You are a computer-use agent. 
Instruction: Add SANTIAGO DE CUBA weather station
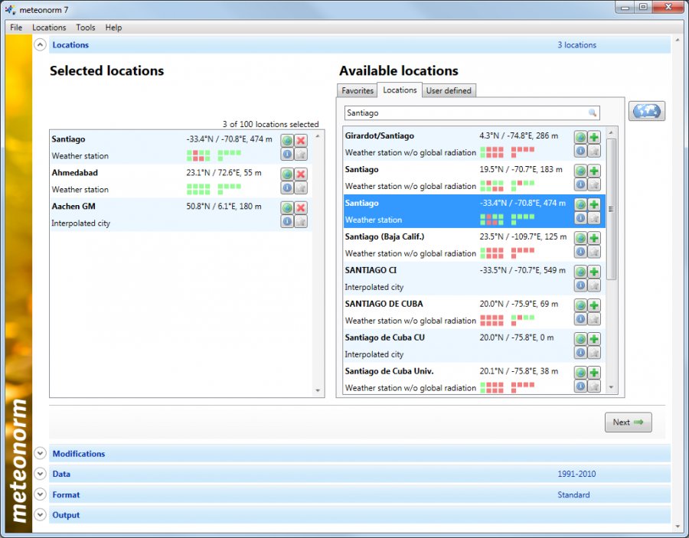point(594,305)
